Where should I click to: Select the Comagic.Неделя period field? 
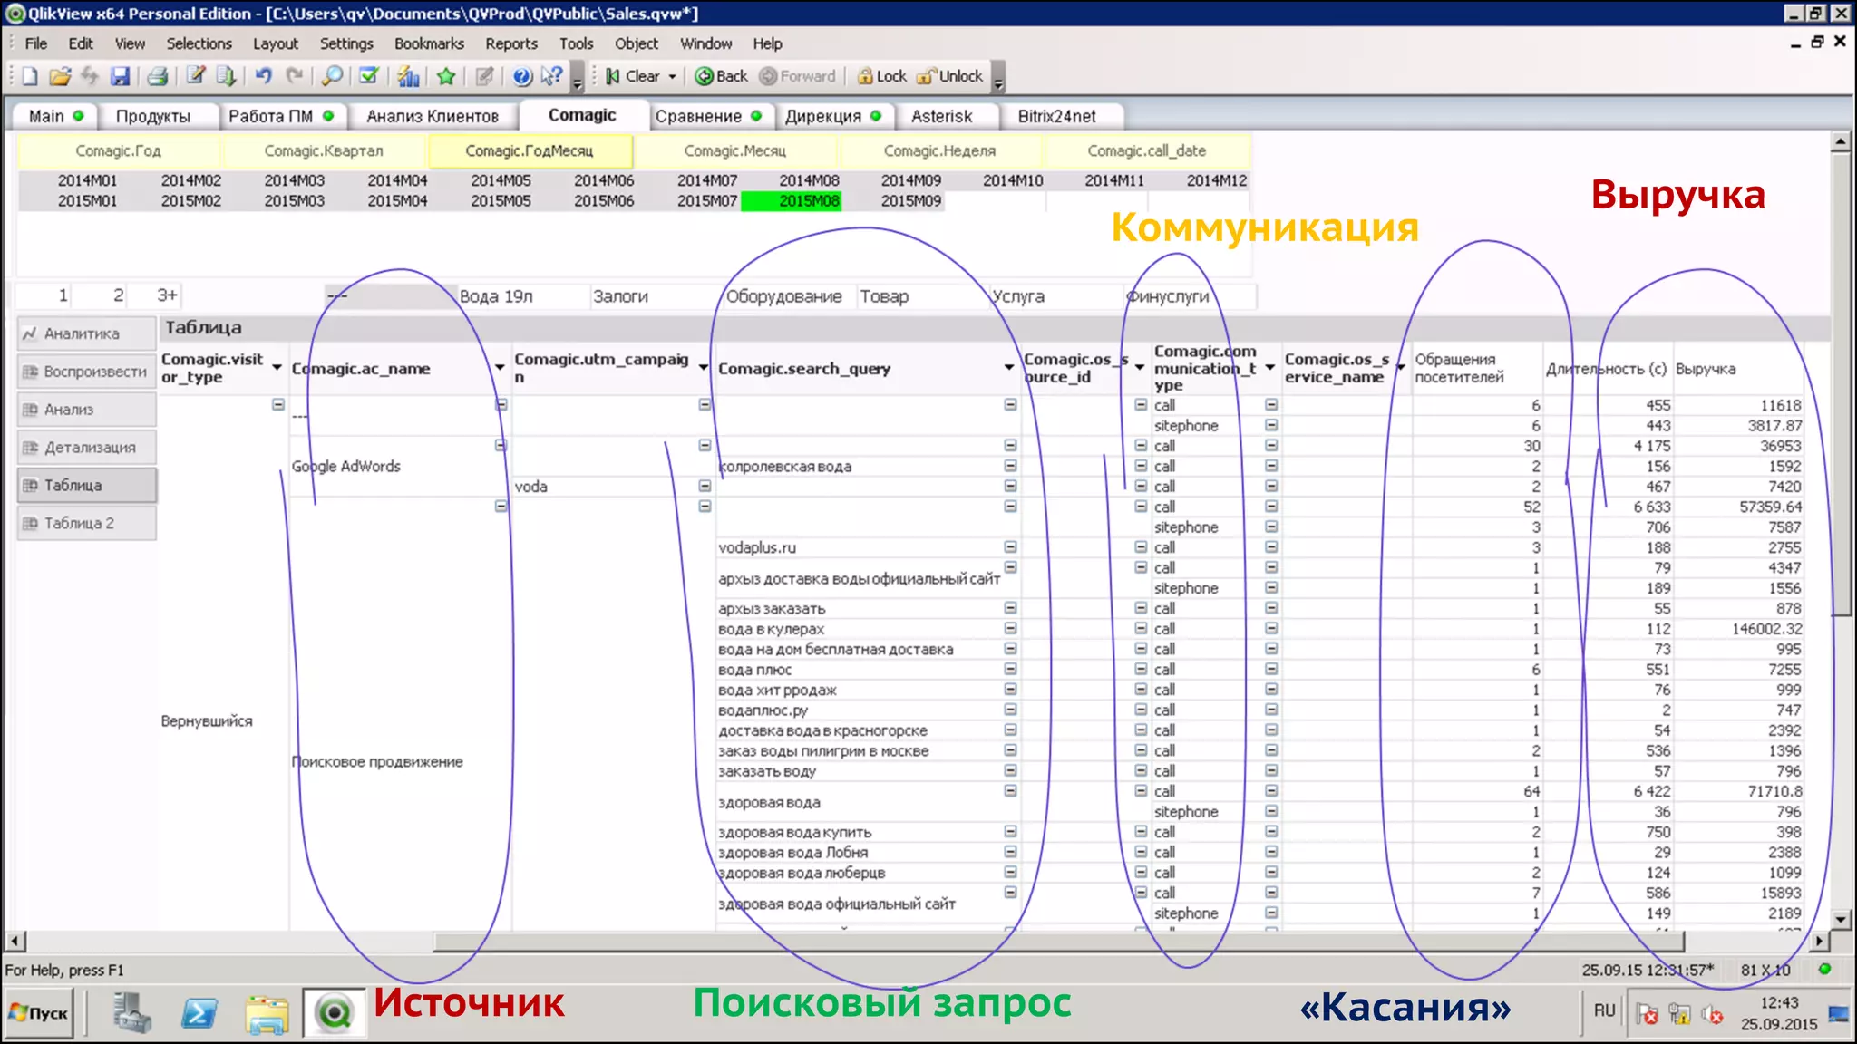point(939,150)
